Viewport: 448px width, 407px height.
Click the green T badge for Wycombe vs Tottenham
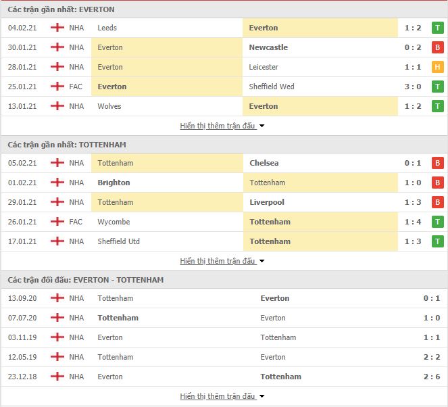tap(437, 222)
